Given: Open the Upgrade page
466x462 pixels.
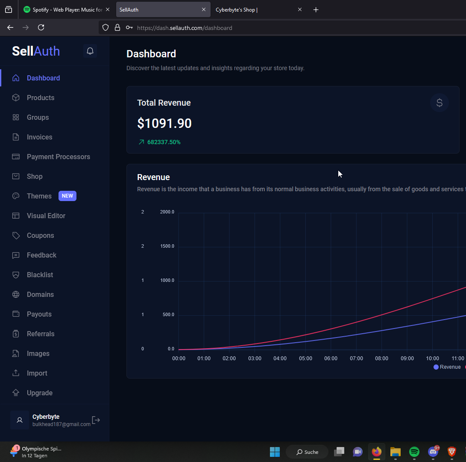Looking at the screenshot, I should [39, 393].
